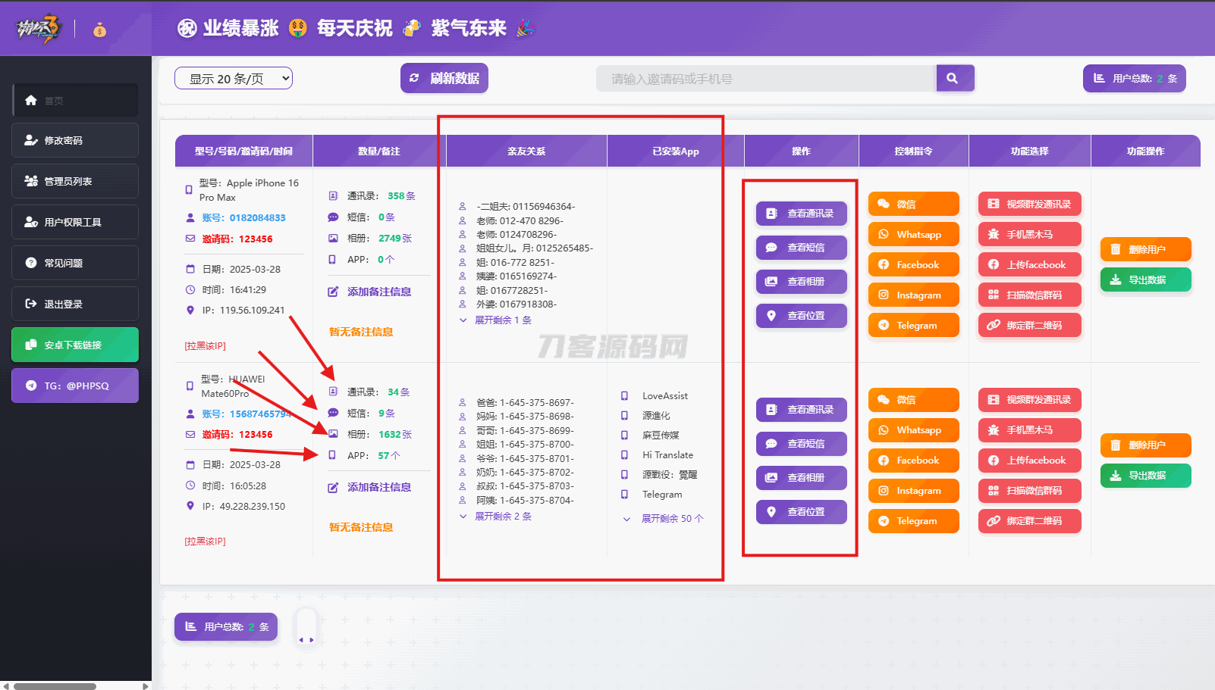Click the Instagram button in the HUAWEI row
The image size is (1215, 690).
913,491
